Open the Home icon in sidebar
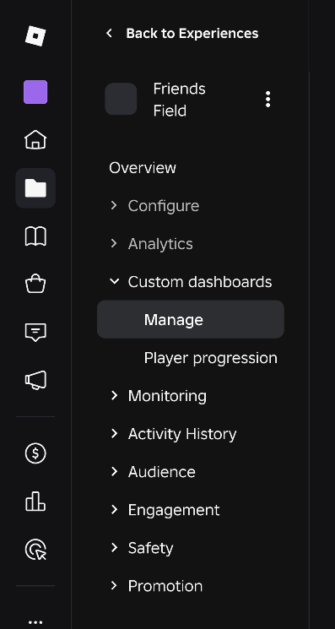Screen dimensions: 335x629 tap(35, 140)
